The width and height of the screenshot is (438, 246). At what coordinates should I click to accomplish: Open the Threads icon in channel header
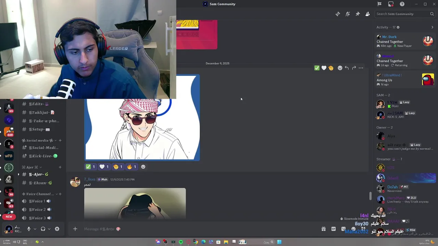coord(338,14)
